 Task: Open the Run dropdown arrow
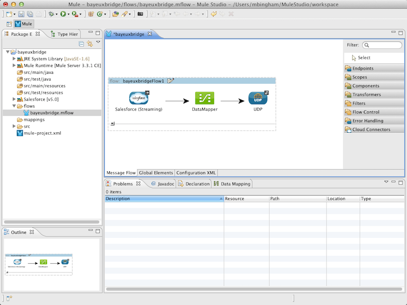tap(68, 14)
